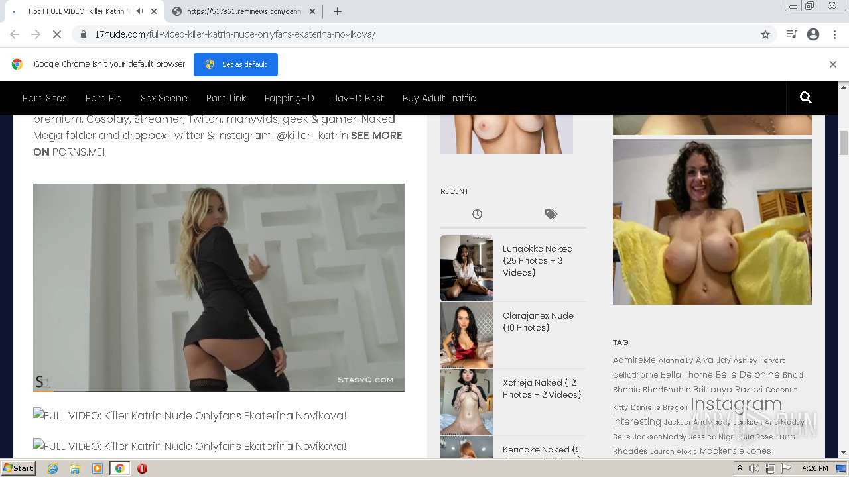Open the network tray icon

(769, 468)
